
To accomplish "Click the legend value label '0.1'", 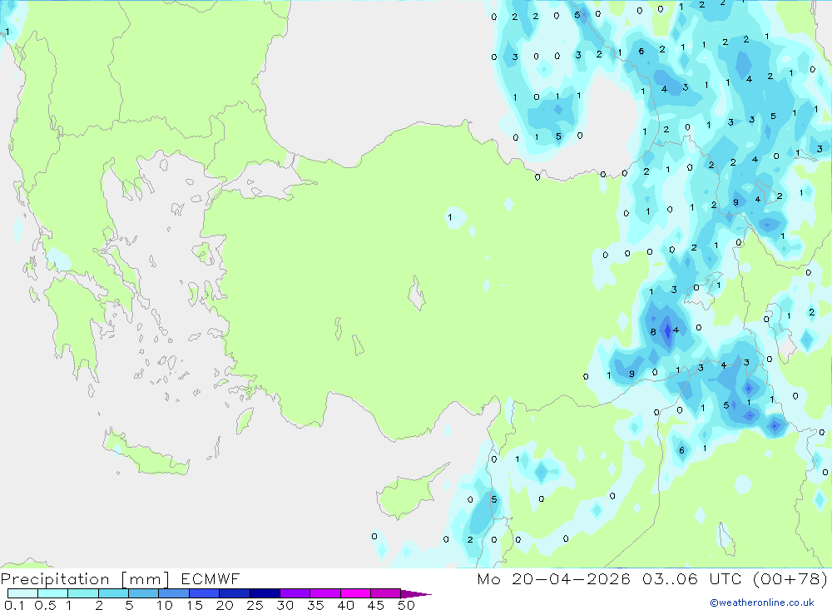I will click(14, 605).
